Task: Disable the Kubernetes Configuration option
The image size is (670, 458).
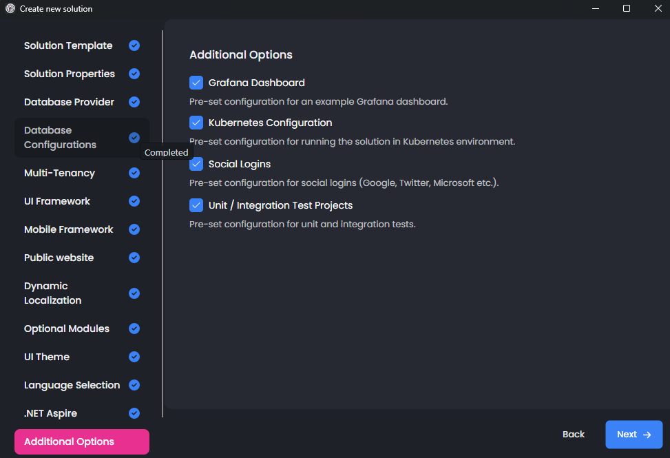Action: pos(196,123)
